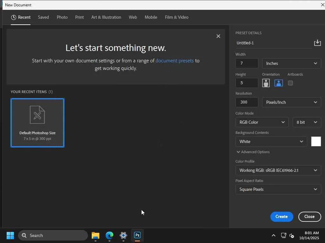Click the Height value field
Image resolution: width=325 pixels, height=243 pixels.
(247, 83)
